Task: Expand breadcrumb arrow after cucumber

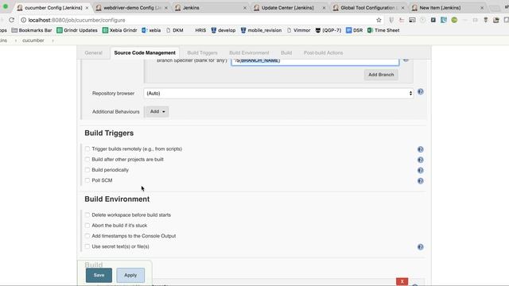Action: 53,41
